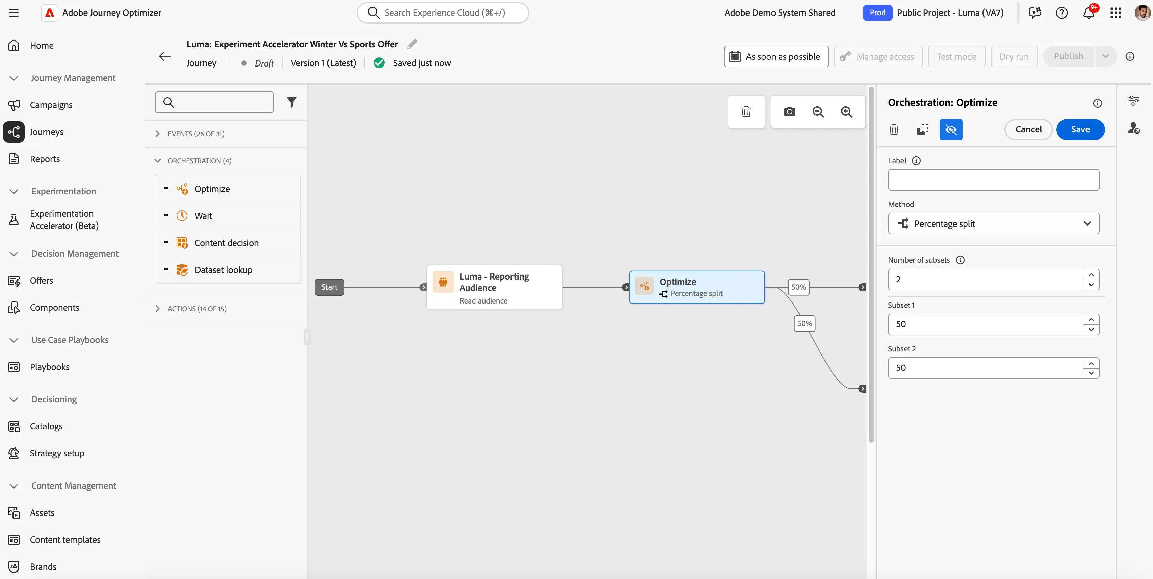This screenshot has height=579, width=1153.
Task: Delete selected node via canvas trash icon
Action: click(x=746, y=112)
